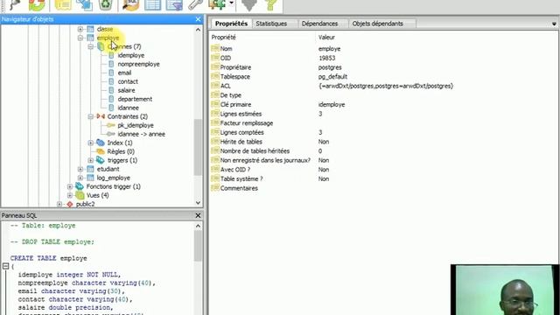This screenshot has height=315, width=560.
Task: Select the departement column in tree
Action: click(135, 99)
